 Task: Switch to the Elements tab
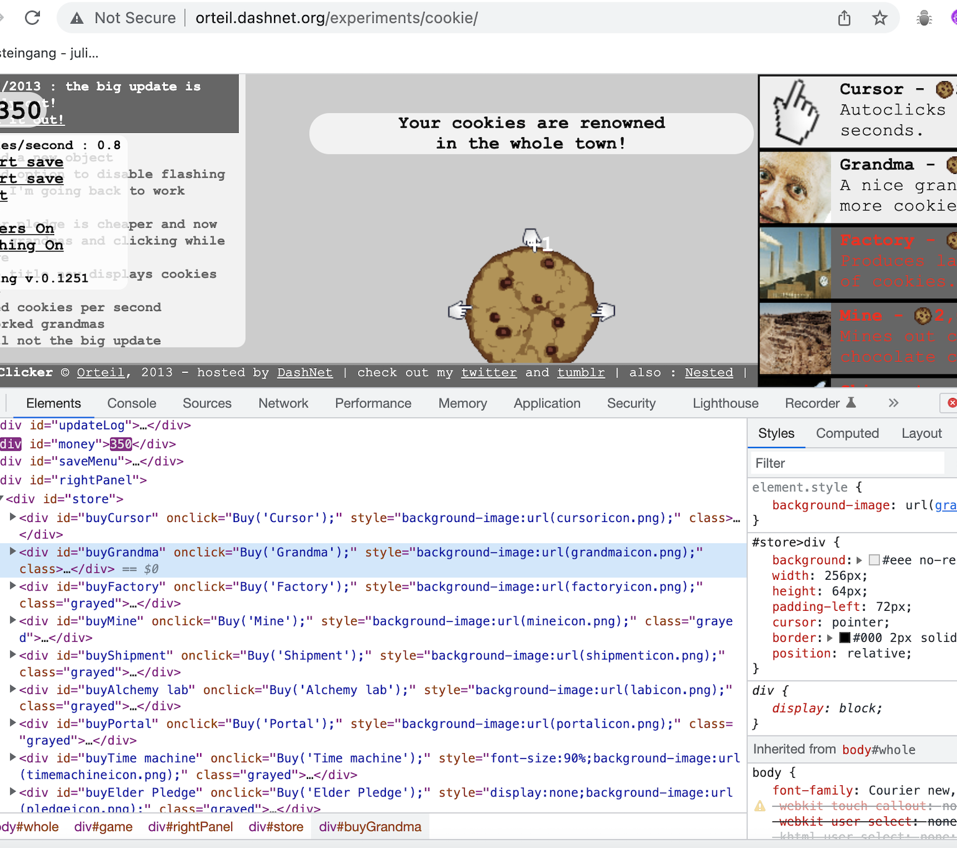click(x=53, y=403)
